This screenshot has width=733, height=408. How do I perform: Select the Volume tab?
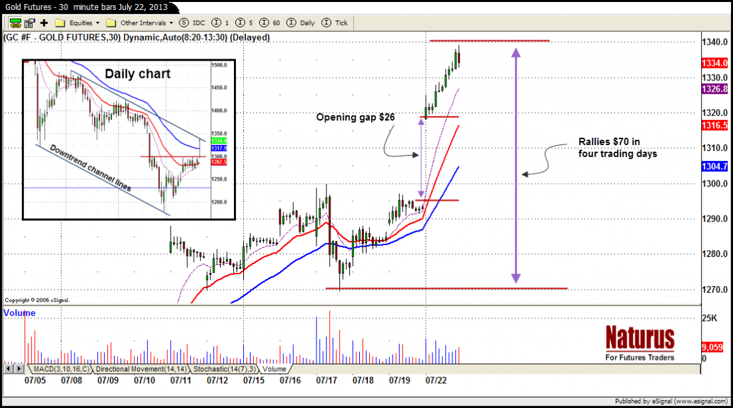275,369
